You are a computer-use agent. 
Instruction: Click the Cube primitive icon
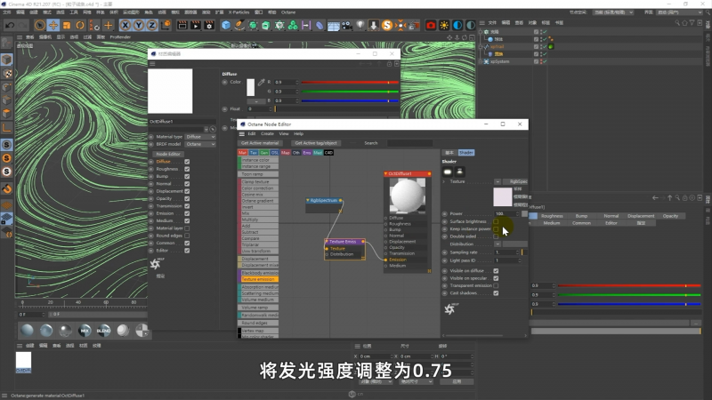226,26
